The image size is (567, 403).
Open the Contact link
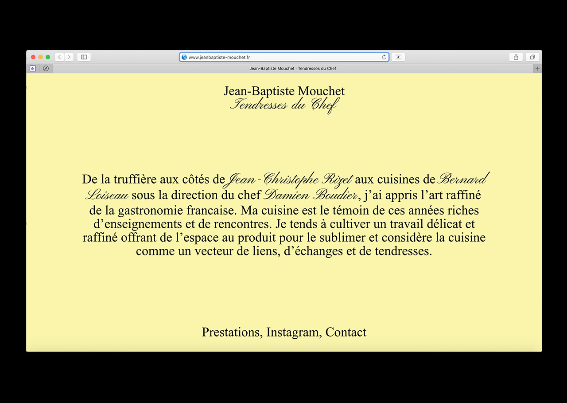[346, 332]
